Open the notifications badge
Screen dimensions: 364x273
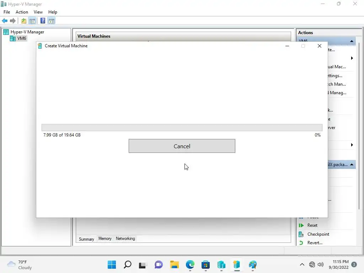354,264
